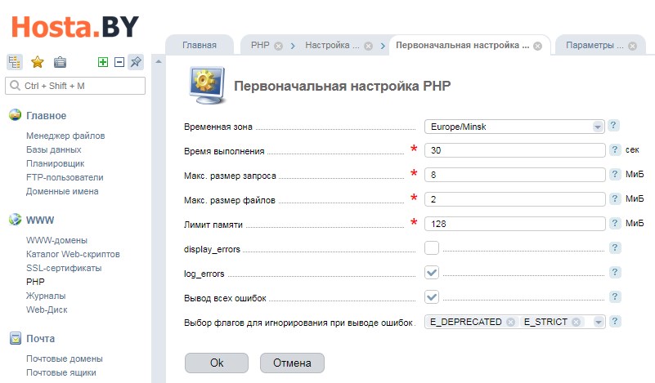Click the Ok button
655x383 pixels.
(217, 363)
